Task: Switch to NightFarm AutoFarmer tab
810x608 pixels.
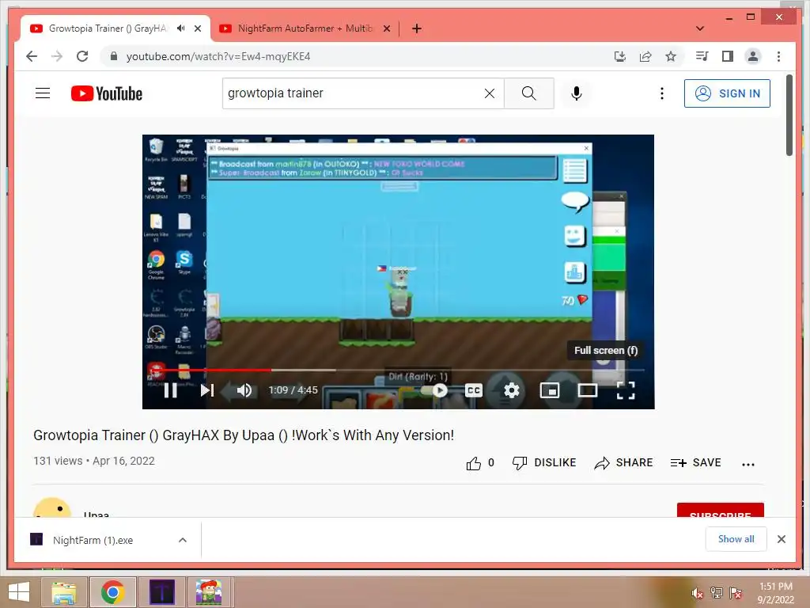Action: [305, 28]
